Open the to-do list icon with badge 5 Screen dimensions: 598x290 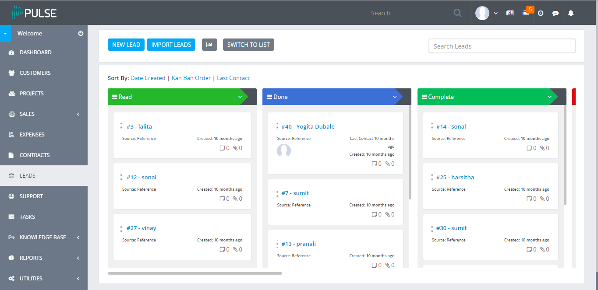tap(525, 13)
